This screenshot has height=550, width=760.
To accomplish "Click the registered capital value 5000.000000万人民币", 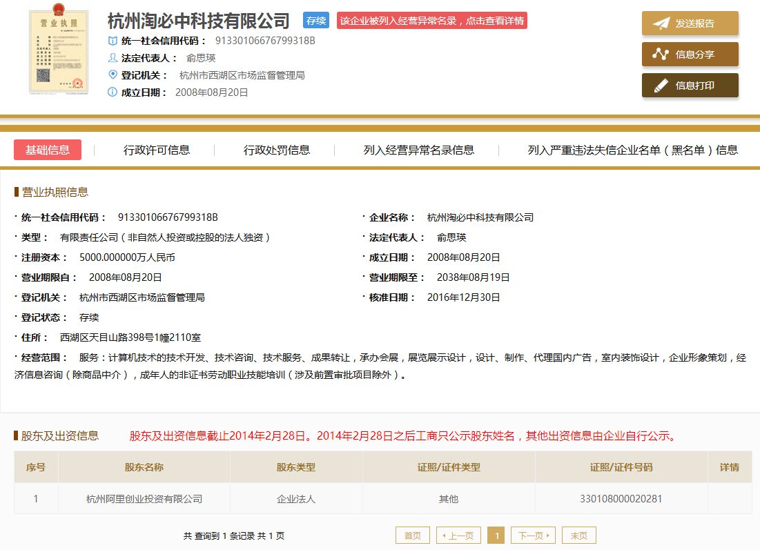I will point(127,257).
